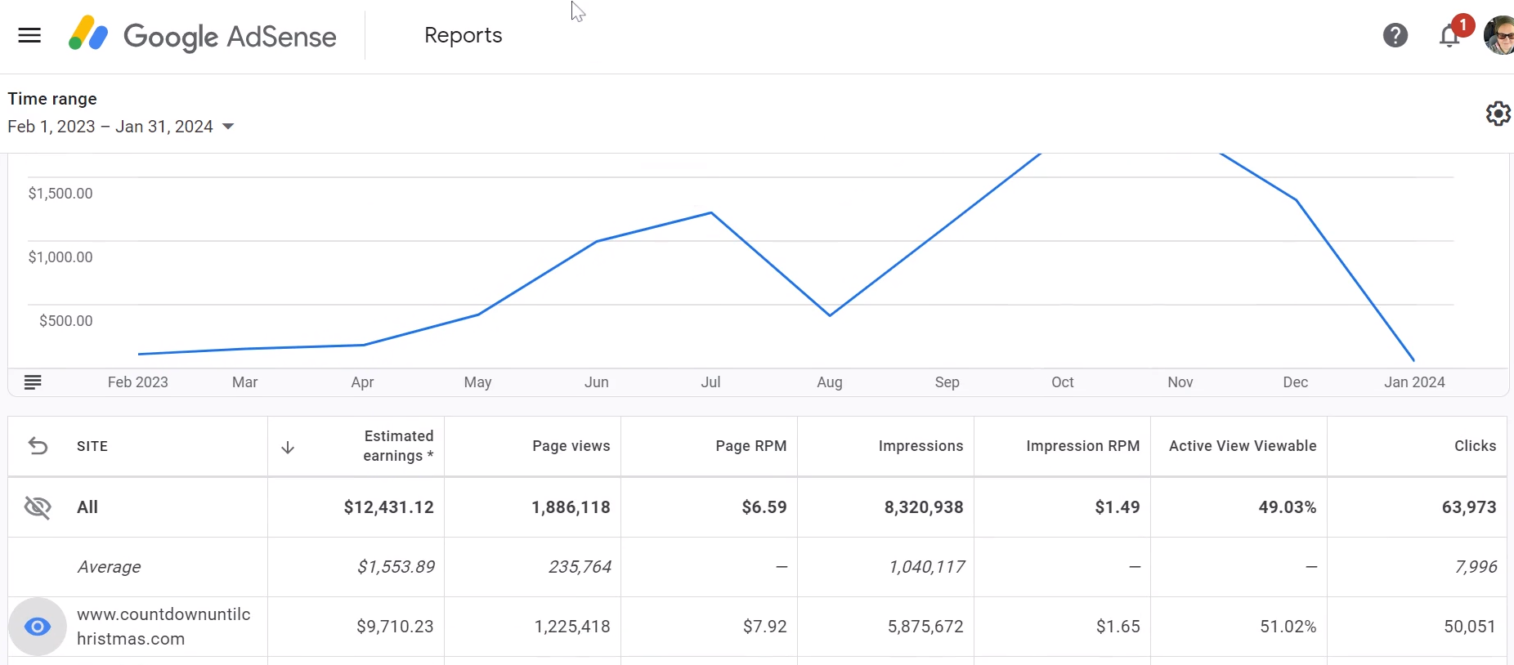Click the Reports page title
This screenshot has height=665, width=1514.
(x=463, y=35)
